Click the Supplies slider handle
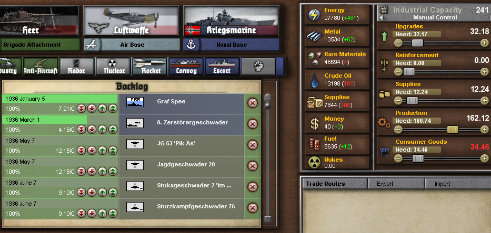 tap(412, 101)
